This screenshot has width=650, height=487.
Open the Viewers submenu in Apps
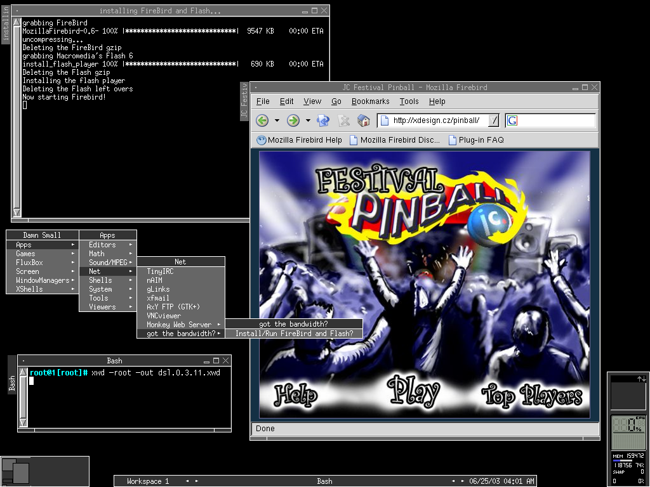point(108,307)
